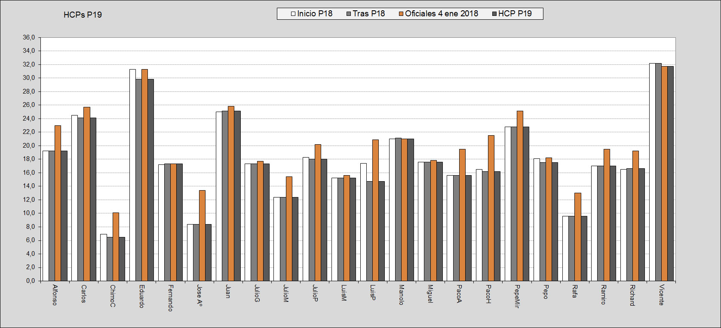Click the Fernando category label
This screenshot has height=328, width=721.
tap(170, 298)
